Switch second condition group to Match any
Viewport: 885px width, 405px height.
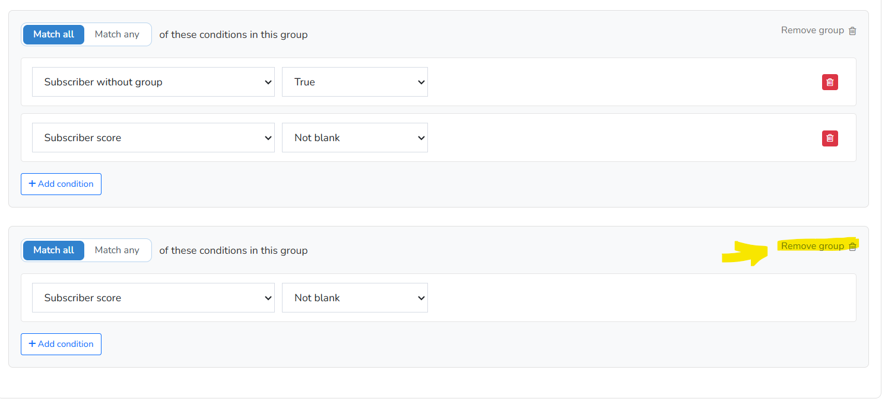(x=117, y=250)
